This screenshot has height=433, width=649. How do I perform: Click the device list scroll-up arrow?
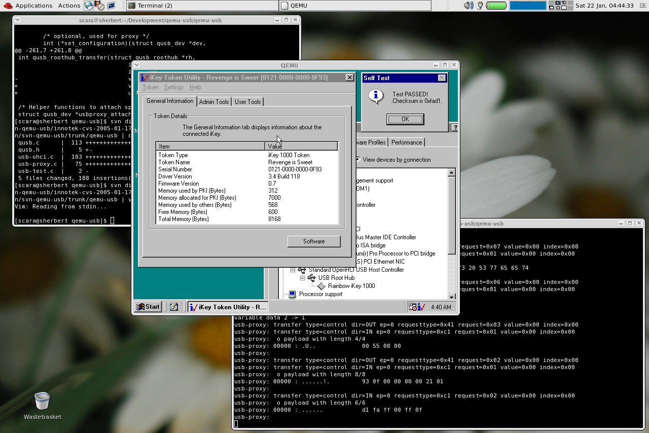point(452,172)
